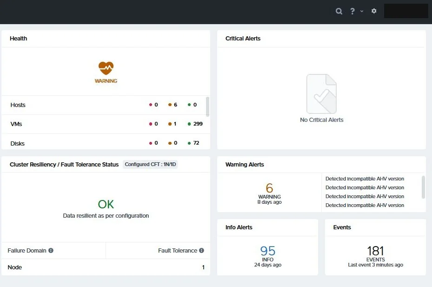Click Disks good count 72
The image size is (432, 287).
pos(193,143)
